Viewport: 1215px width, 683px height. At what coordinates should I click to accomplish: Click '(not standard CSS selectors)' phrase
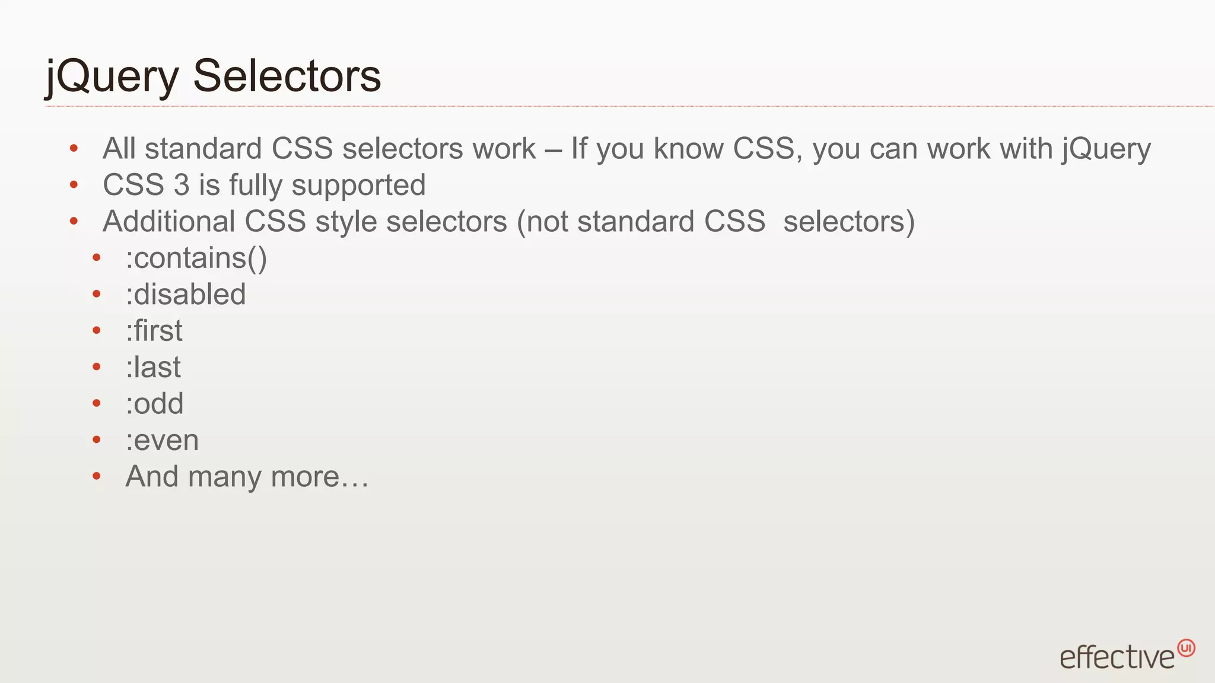(716, 222)
